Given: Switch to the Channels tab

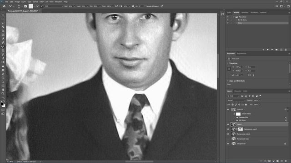Looking at the screenshot, I should [237, 91].
